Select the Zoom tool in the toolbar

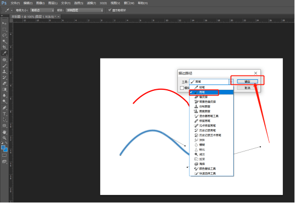click(x=4, y=138)
